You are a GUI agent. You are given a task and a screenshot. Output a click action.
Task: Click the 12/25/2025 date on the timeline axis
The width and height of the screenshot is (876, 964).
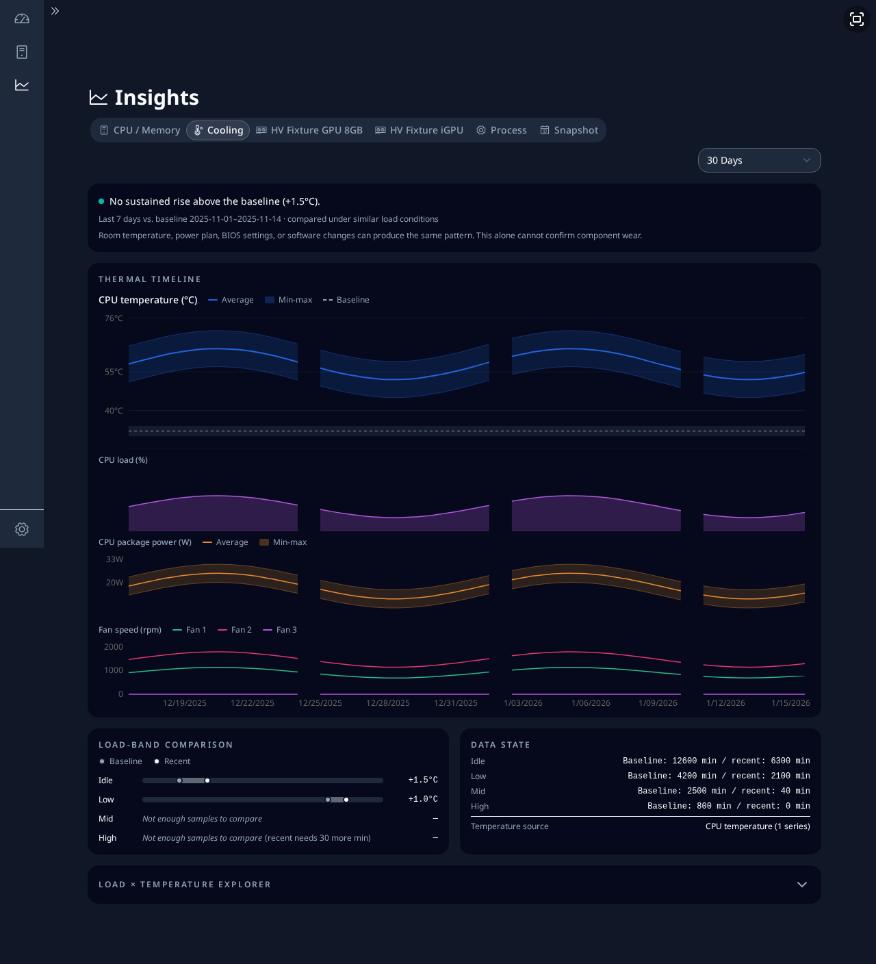[320, 703]
